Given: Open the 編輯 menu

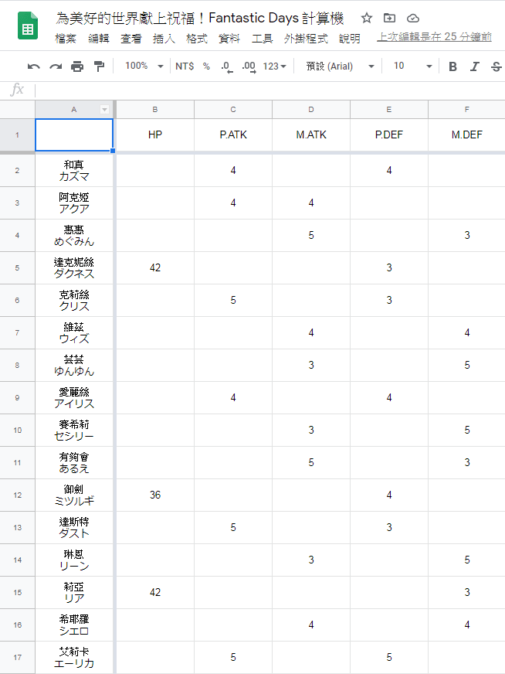Looking at the screenshot, I should 99,39.
